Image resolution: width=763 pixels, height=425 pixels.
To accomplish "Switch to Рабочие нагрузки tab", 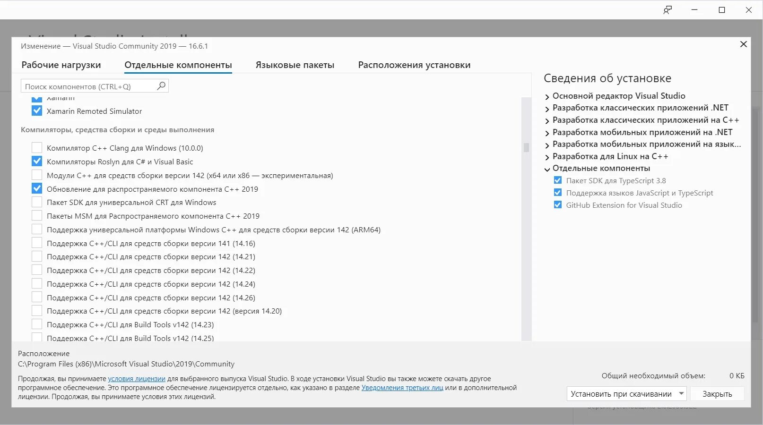I will 61,65.
